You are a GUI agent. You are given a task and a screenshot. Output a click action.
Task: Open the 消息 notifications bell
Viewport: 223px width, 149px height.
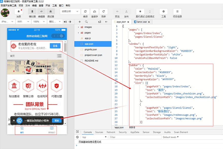coord(19,11)
